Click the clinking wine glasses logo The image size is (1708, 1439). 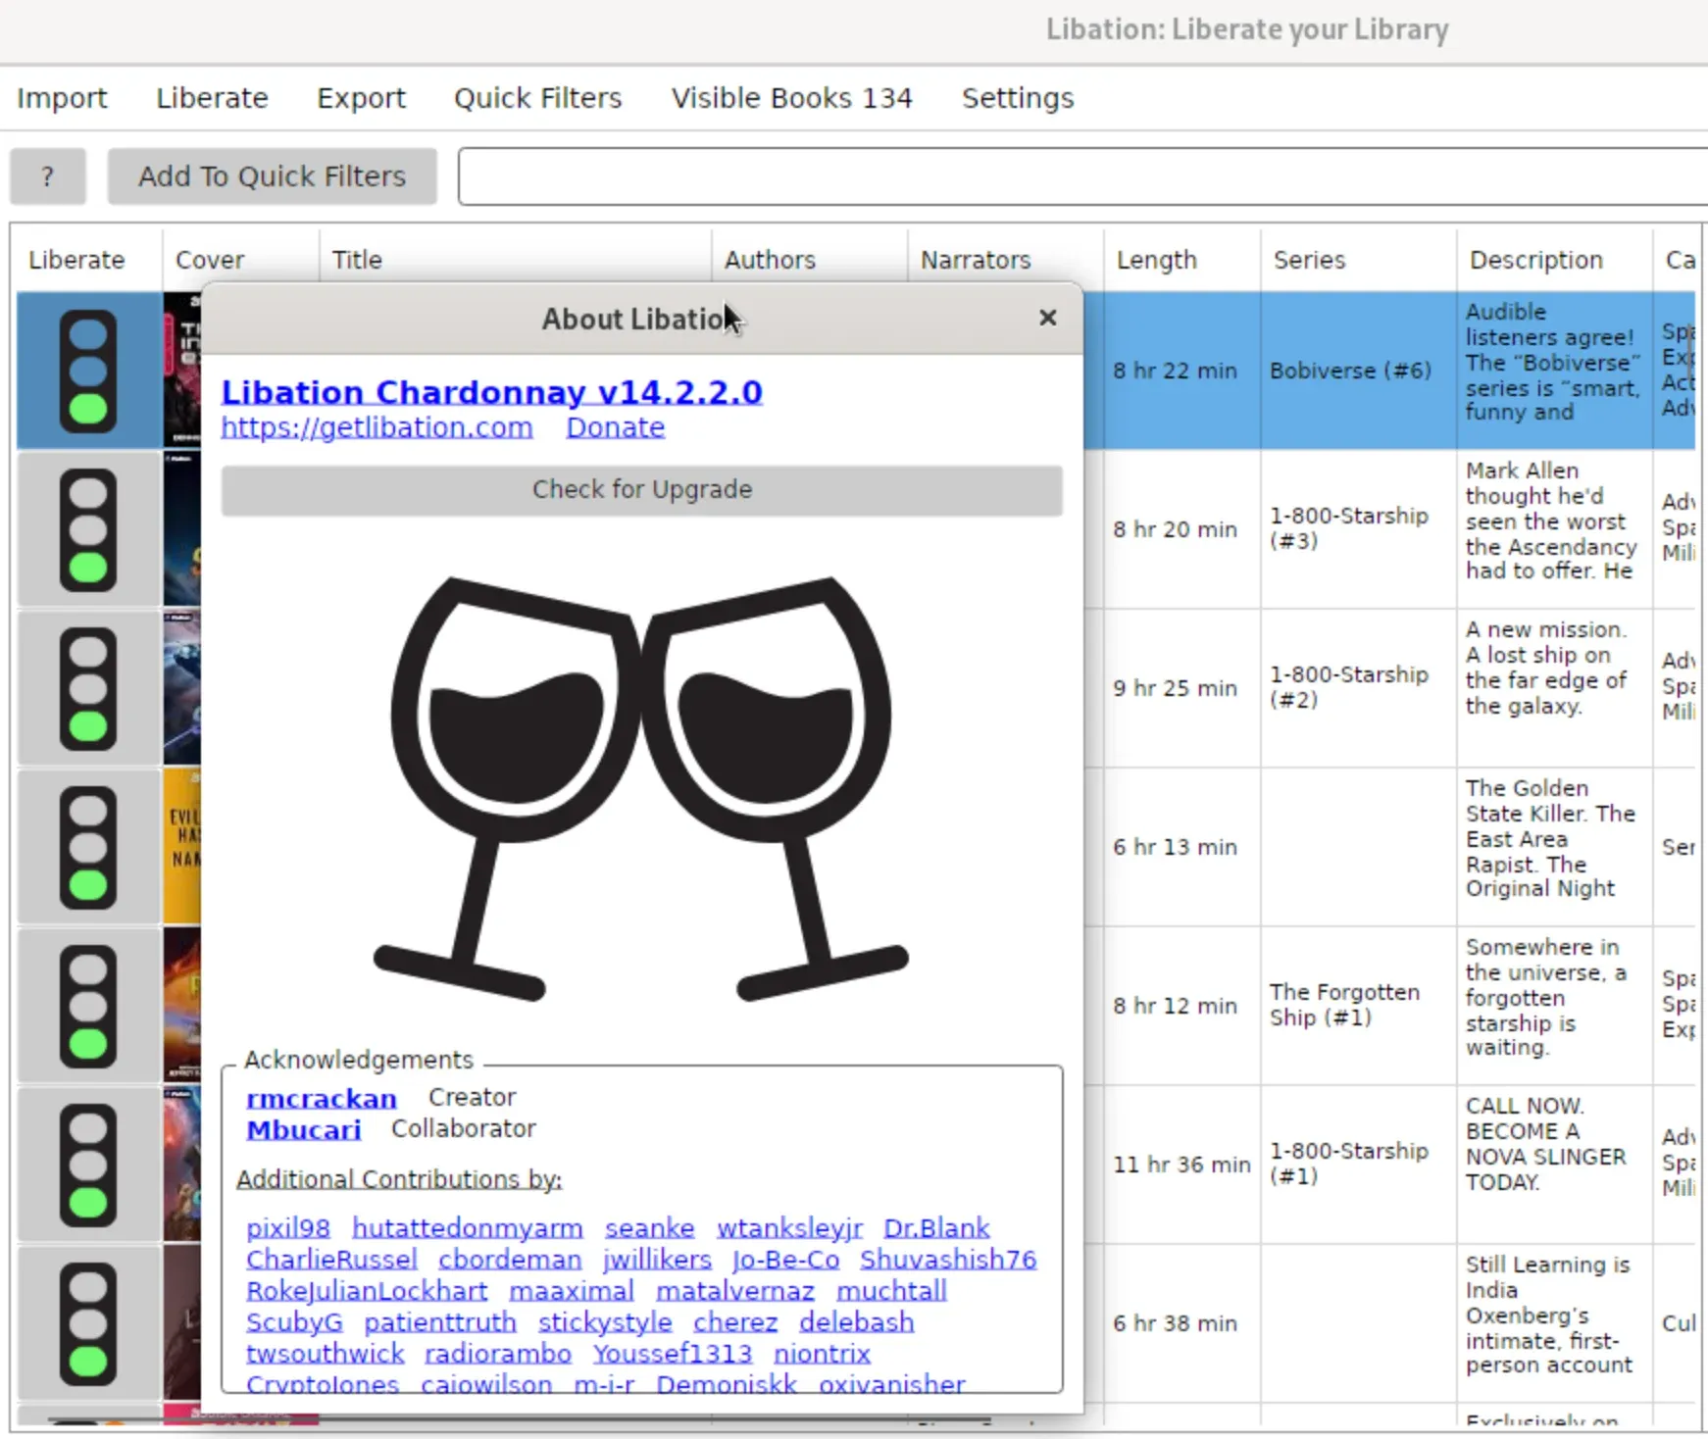pos(641,788)
